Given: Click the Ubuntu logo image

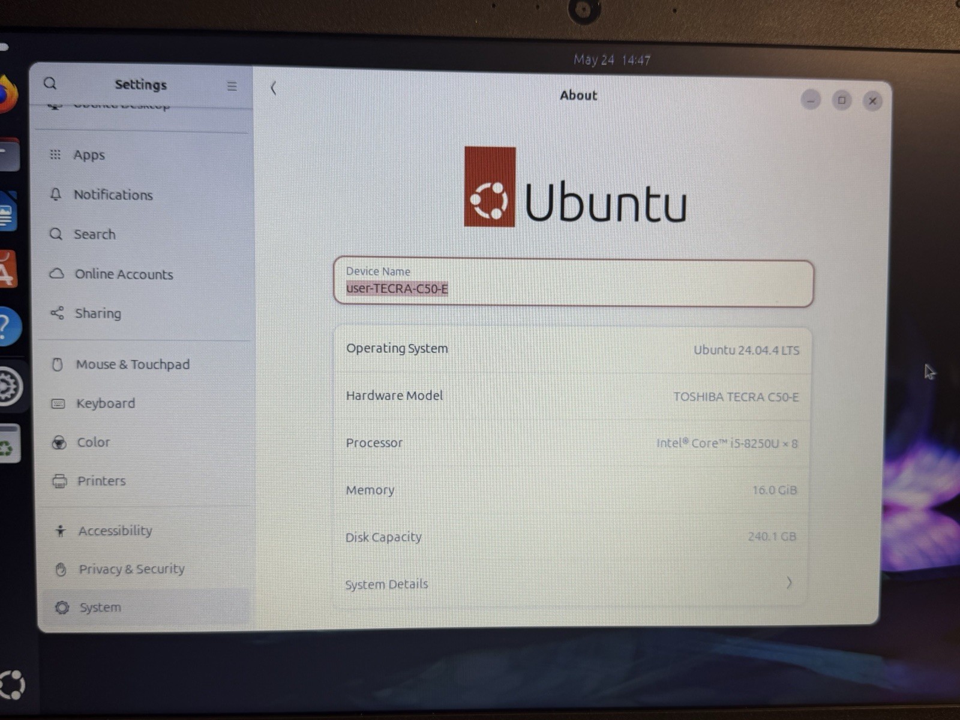Looking at the screenshot, I should (575, 187).
